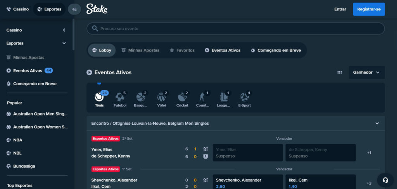
Task: Click the suspended de Schepper, Kenny odds box
Action: click(321, 153)
